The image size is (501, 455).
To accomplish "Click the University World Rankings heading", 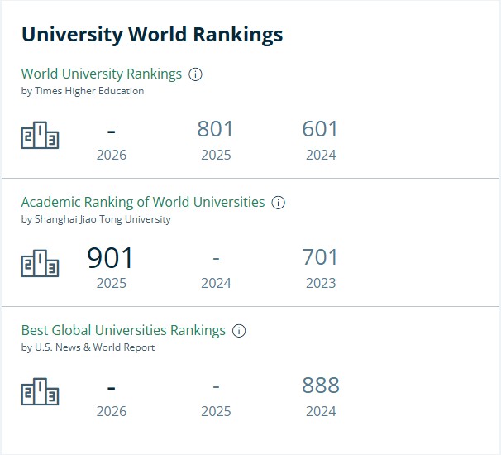I will coord(152,35).
